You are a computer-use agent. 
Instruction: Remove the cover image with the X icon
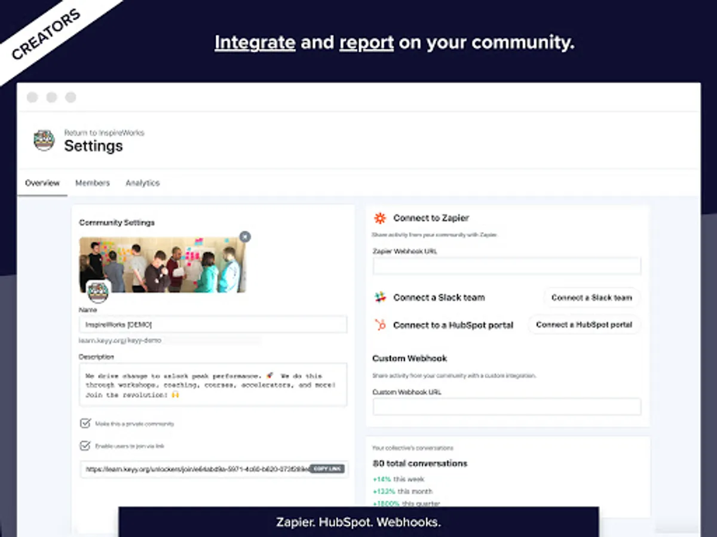coord(244,237)
